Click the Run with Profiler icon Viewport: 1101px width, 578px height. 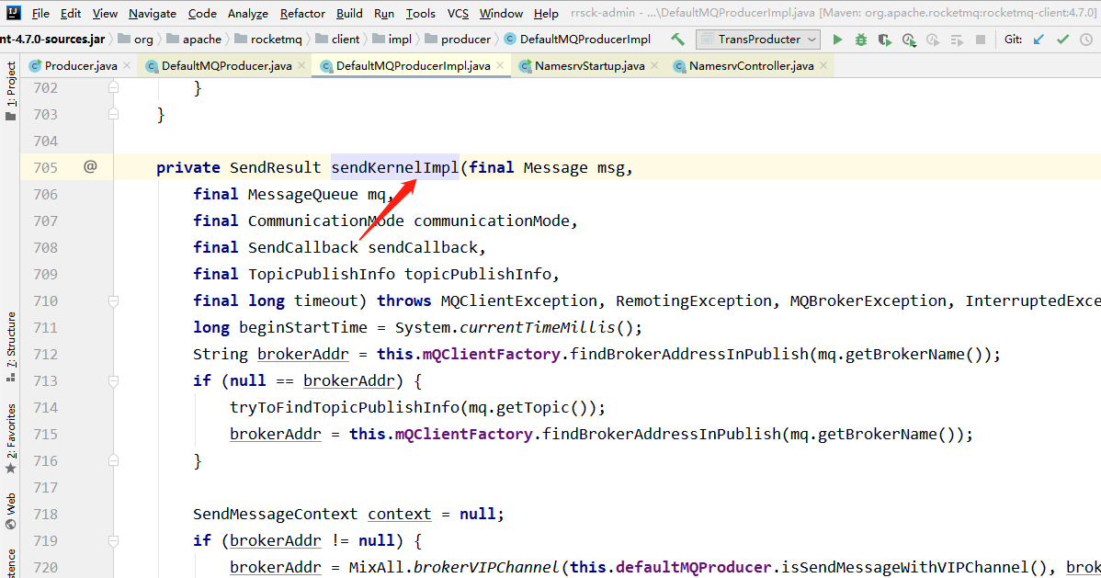tap(909, 40)
